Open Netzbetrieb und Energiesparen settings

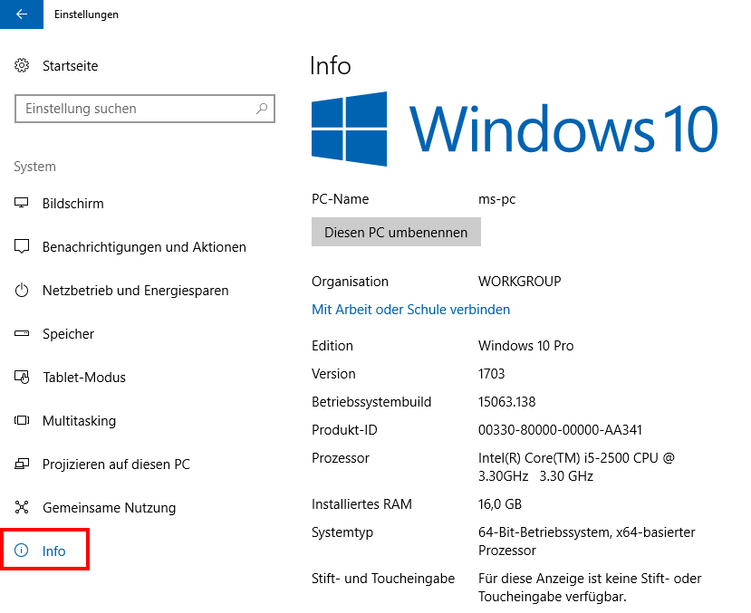click(x=135, y=291)
